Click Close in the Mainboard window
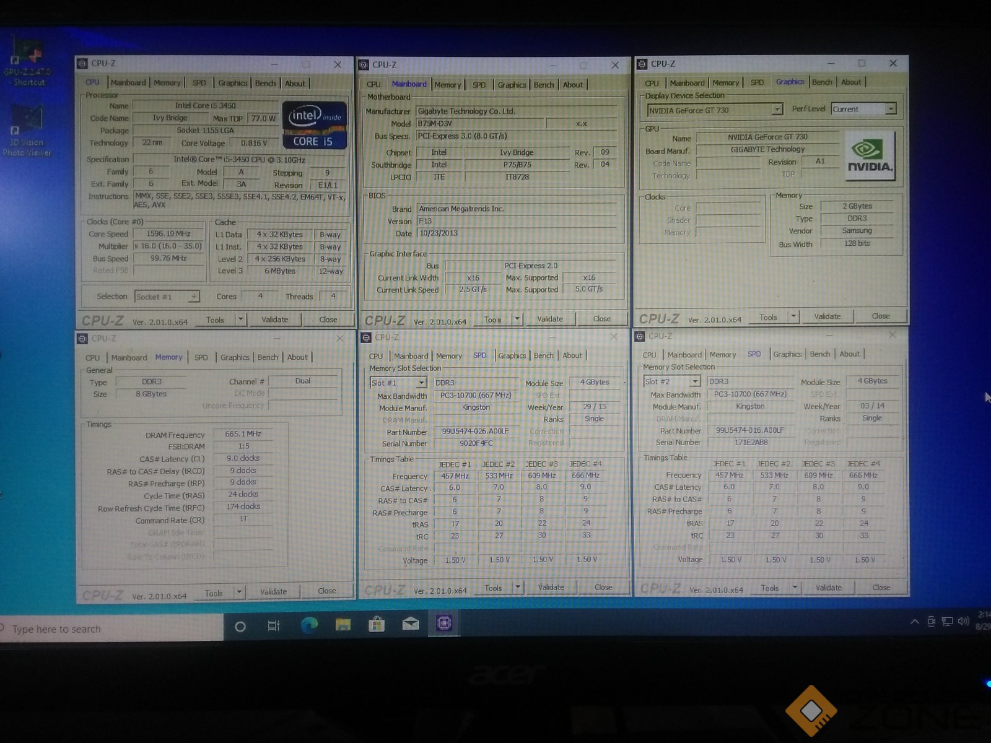This screenshot has height=743, width=991. coord(601,319)
